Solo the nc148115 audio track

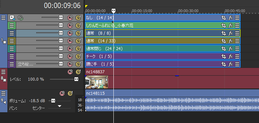(x=70, y=93)
